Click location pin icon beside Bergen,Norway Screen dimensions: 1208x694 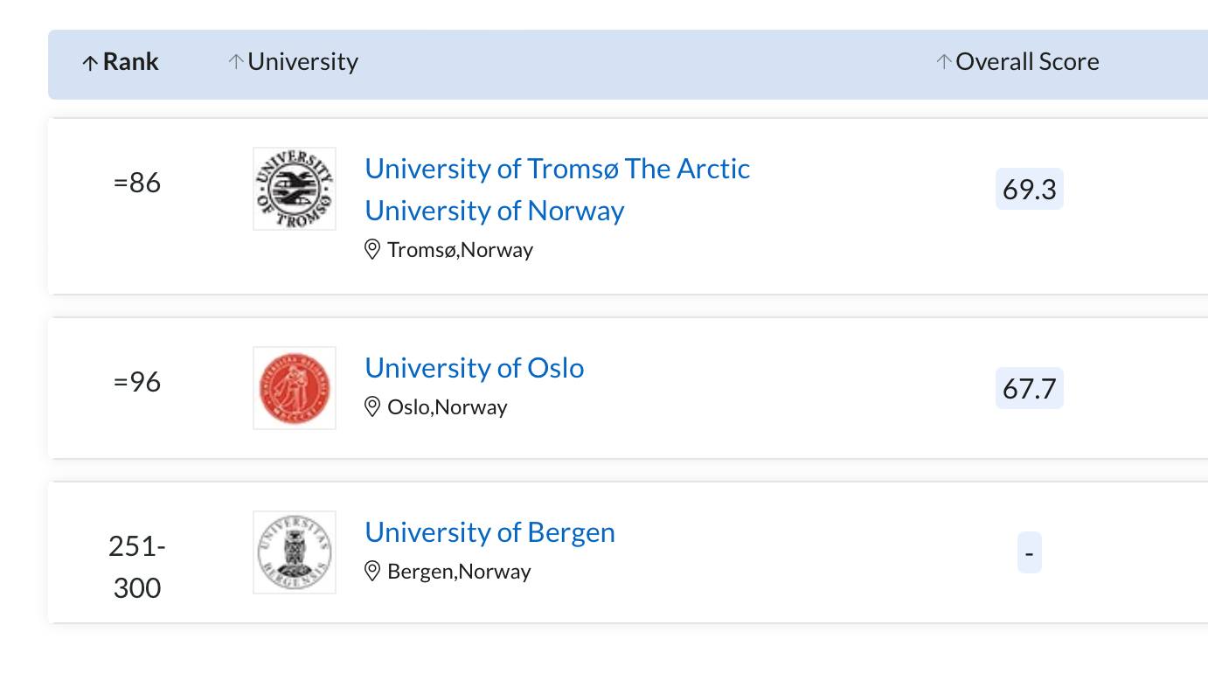(372, 572)
